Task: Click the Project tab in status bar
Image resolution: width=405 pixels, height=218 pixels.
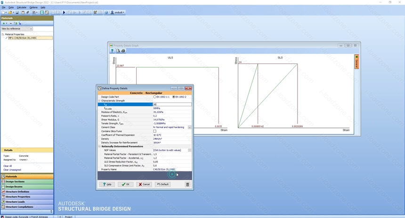Action: pyautogui.click(x=68, y=217)
